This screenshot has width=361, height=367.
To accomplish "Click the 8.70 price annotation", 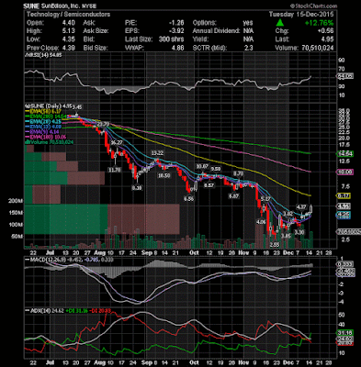I will (x=239, y=173).
